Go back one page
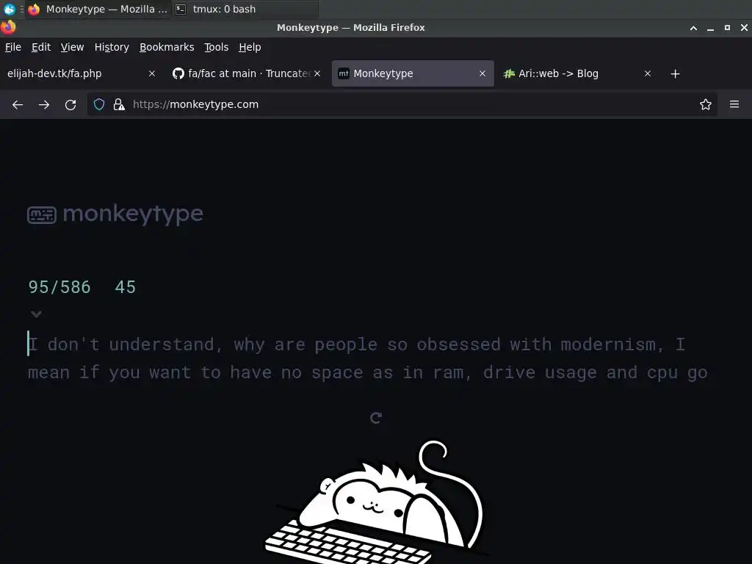The height and width of the screenshot is (564, 752). 18,104
